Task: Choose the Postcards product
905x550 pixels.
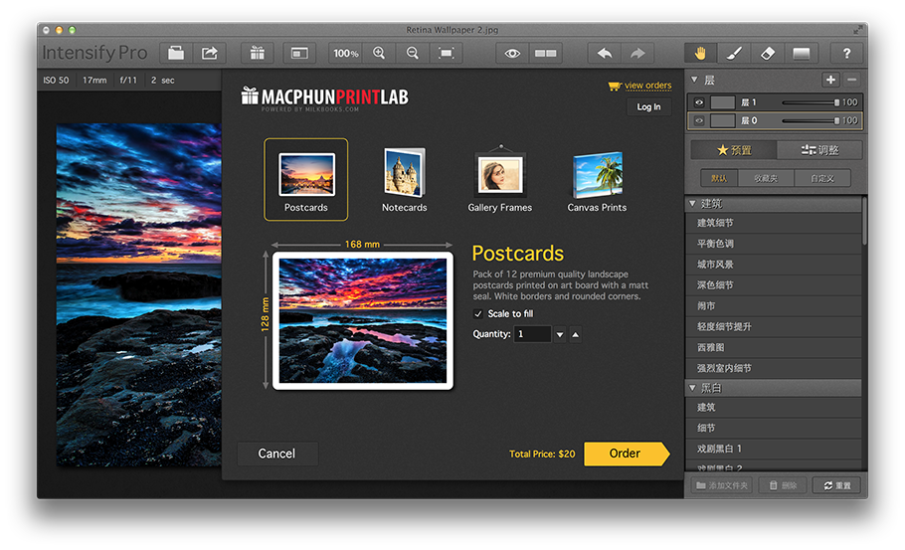Action: click(306, 179)
